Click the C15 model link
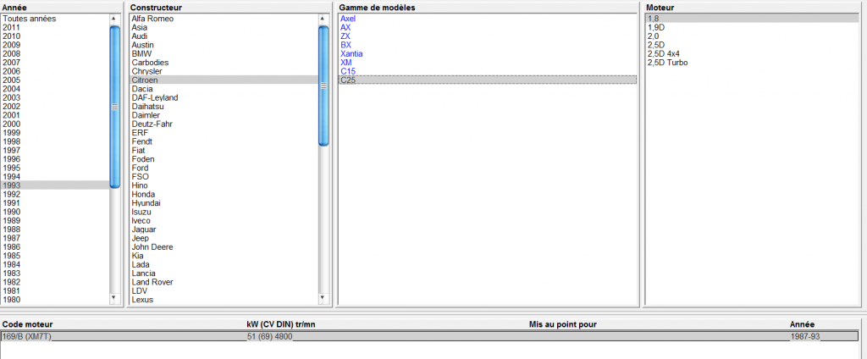This screenshot has height=359, width=867. [347, 71]
